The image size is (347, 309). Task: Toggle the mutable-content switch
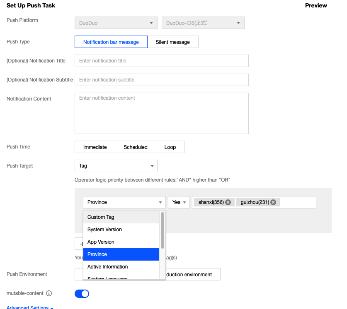82,294
